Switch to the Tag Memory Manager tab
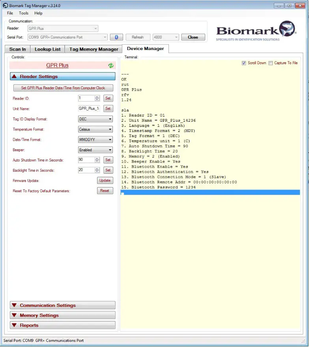Viewport: 309px width, 347px height. pos(94,49)
